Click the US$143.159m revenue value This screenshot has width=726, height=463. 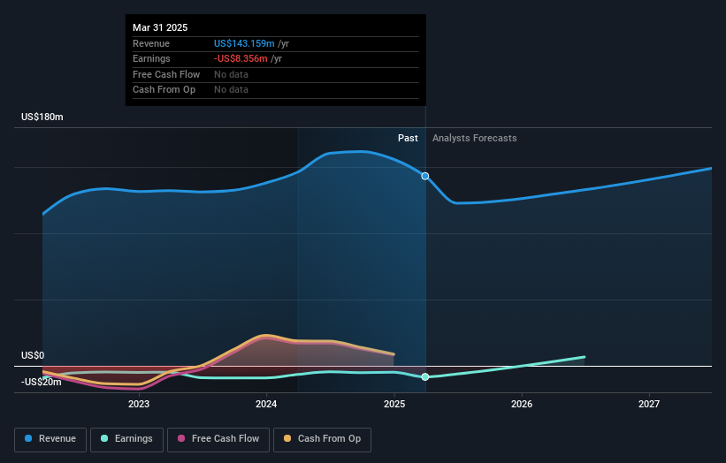click(244, 43)
